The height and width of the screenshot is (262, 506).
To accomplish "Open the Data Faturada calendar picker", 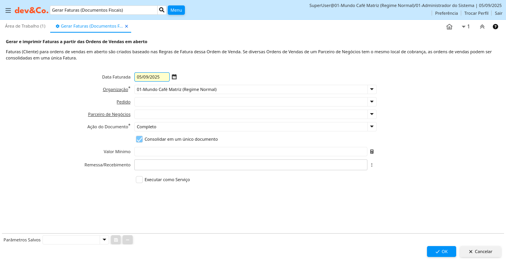I will [x=174, y=77].
